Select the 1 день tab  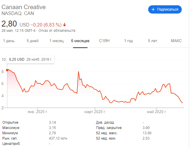9,41
